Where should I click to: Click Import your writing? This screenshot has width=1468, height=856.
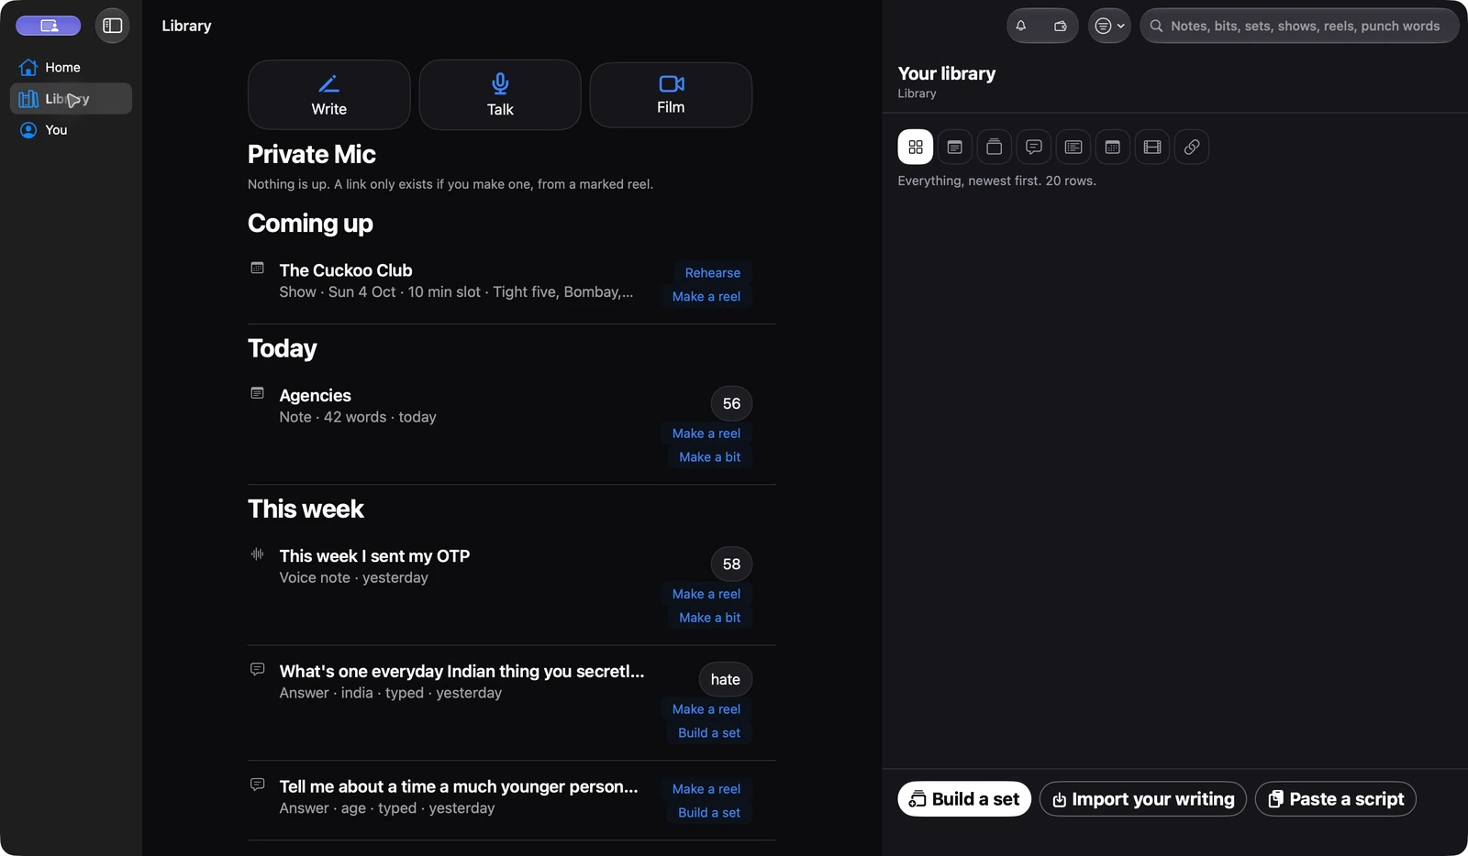click(x=1143, y=799)
